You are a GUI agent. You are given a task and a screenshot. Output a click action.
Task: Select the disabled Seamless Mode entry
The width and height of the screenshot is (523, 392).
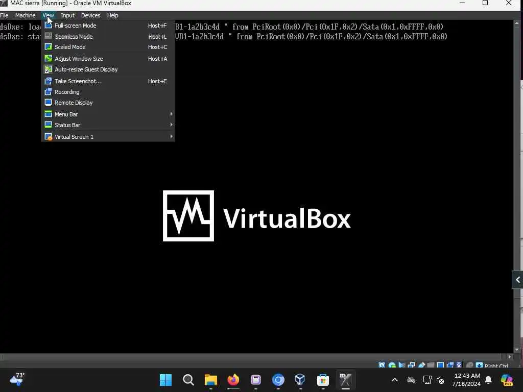[108, 37]
